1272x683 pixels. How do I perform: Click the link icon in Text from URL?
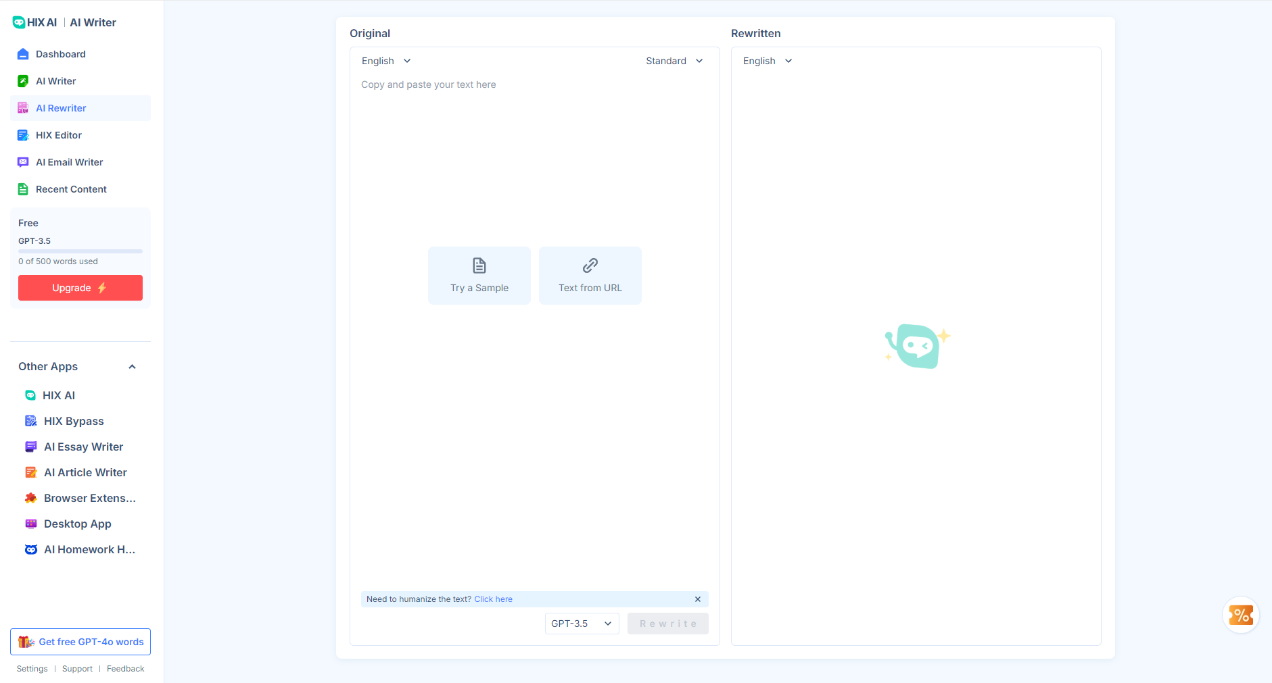590,265
